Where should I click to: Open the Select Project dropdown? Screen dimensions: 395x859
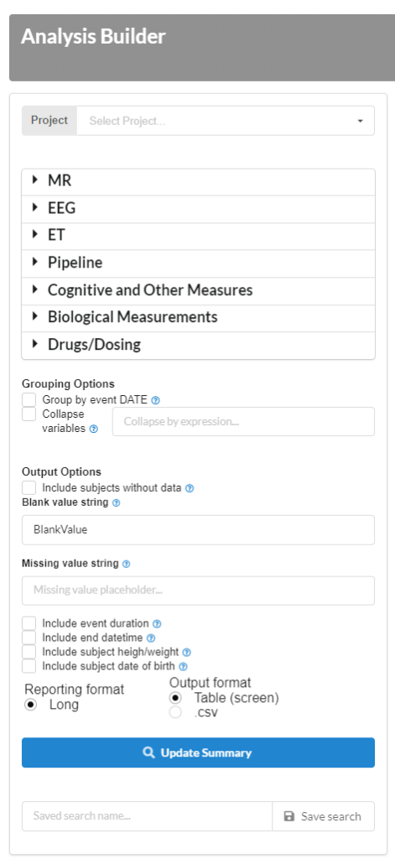click(x=226, y=121)
